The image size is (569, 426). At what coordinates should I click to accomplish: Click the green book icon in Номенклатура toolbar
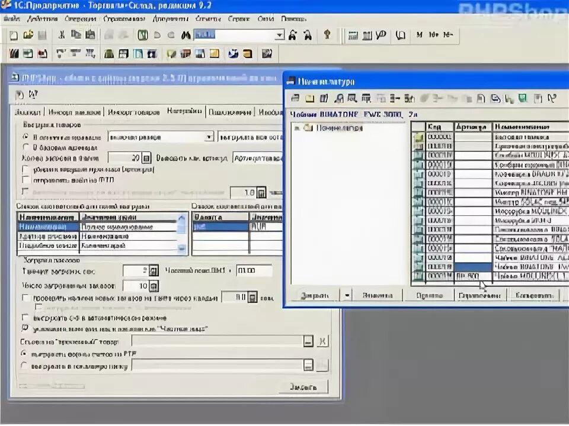coord(523,98)
